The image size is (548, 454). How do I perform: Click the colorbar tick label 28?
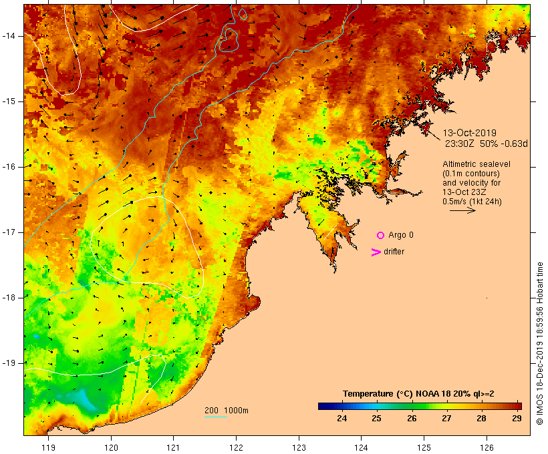tap(481, 419)
